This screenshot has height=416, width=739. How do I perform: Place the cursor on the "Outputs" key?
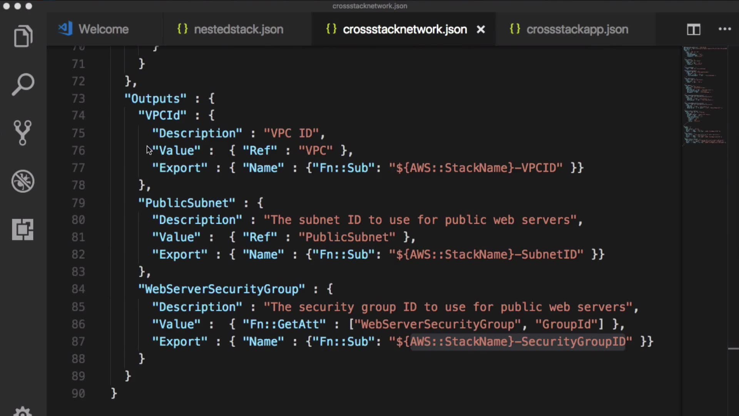point(155,99)
